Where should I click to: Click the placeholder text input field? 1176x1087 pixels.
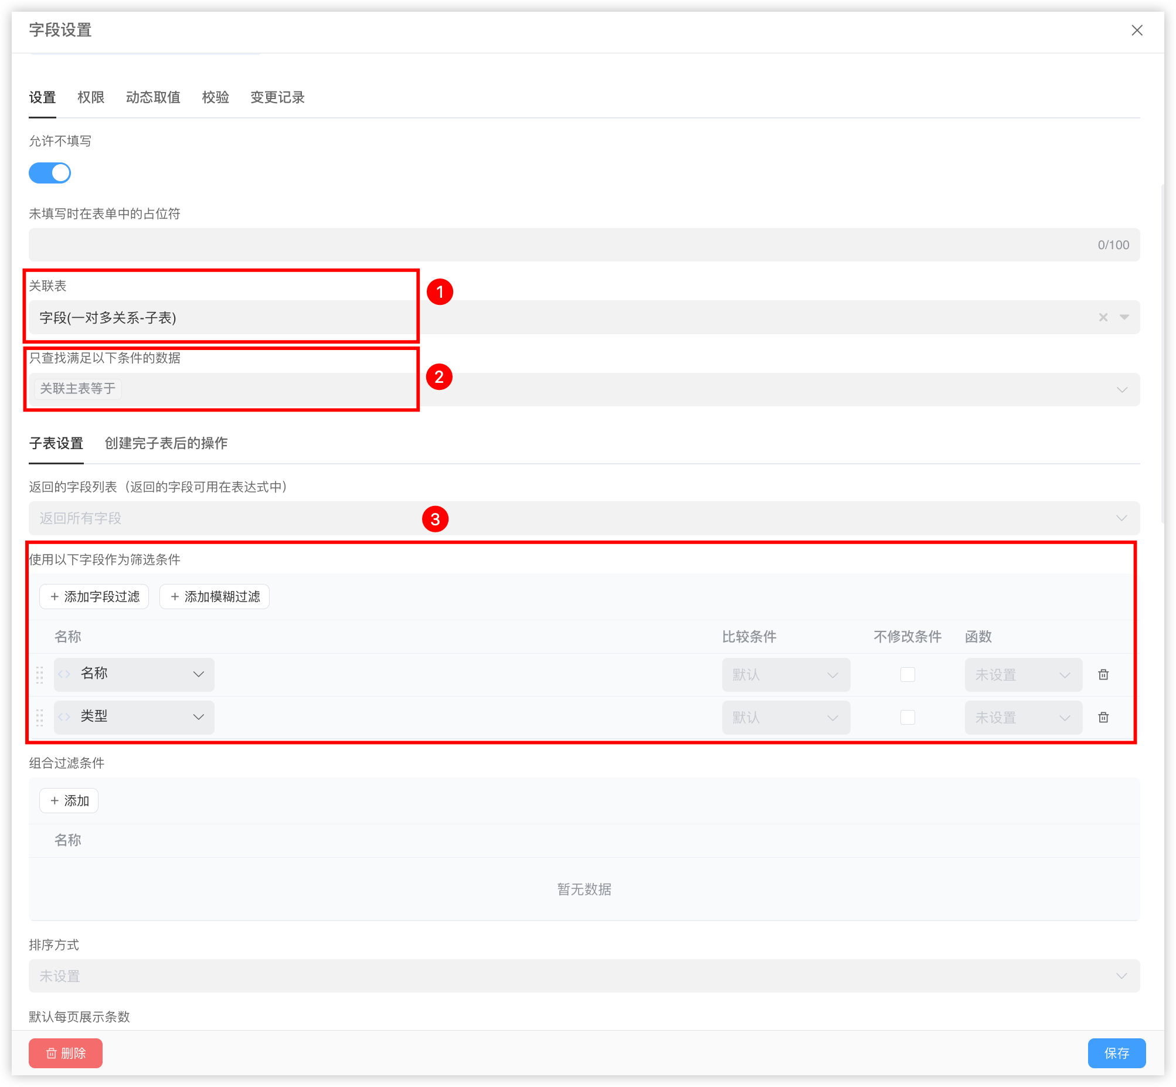pyautogui.click(x=559, y=244)
